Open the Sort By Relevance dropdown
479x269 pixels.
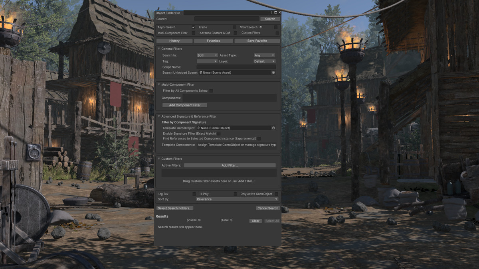click(x=238, y=199)
